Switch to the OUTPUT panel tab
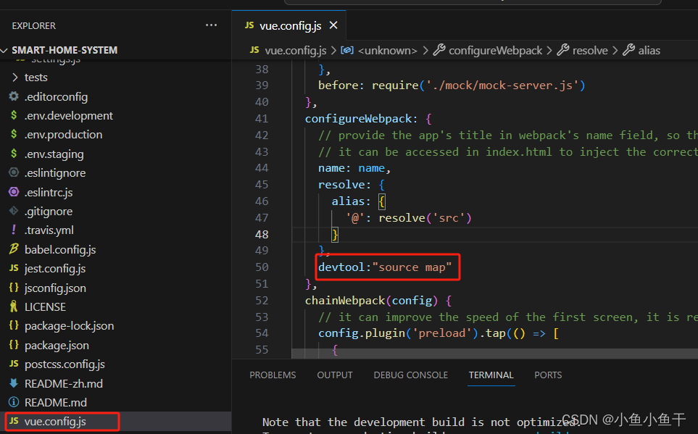Viewport: 698px width, 434px height. coord(335,375)
